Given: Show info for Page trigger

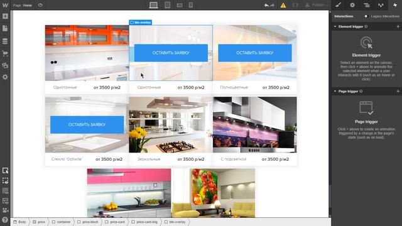Looking at the screenshot, I should click(x=361, y=91).
